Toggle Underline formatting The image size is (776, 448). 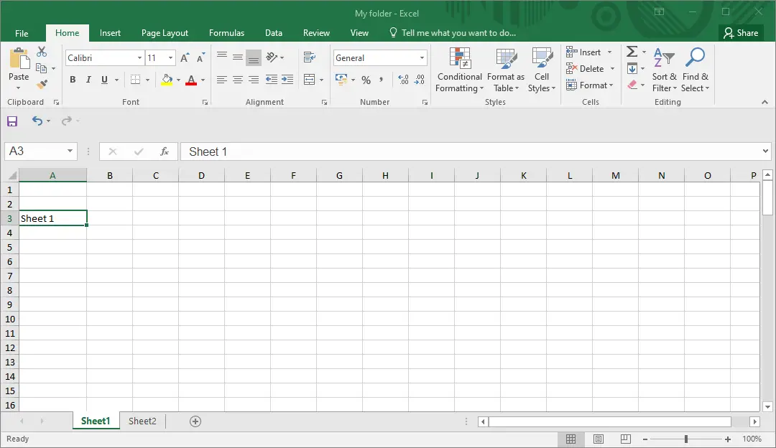(x=104, y=80)
